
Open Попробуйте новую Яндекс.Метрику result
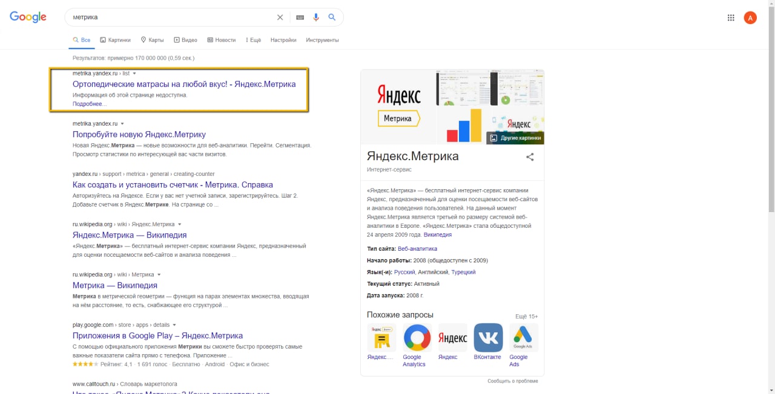click(x=139, y=134)
